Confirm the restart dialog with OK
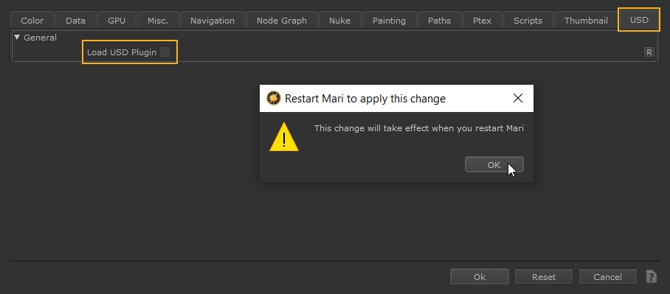 [494, 165]
